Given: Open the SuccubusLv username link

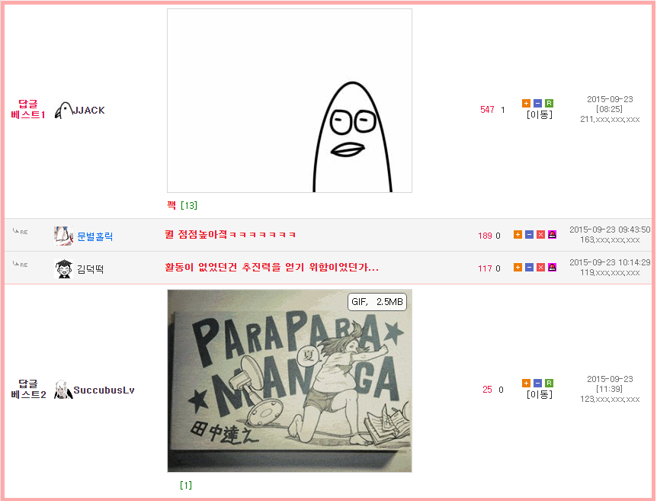Looking at the screenshot, I should coord(104,390).
